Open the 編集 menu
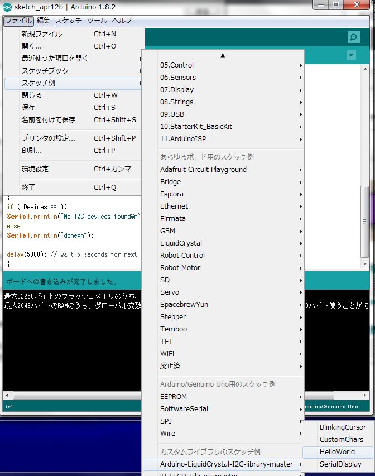Screen dimensions: 375x476 (x=44, y=21)
